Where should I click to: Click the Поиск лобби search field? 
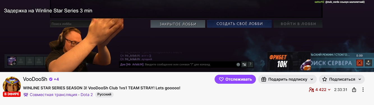pyautogui.click(x=70, y=24)
